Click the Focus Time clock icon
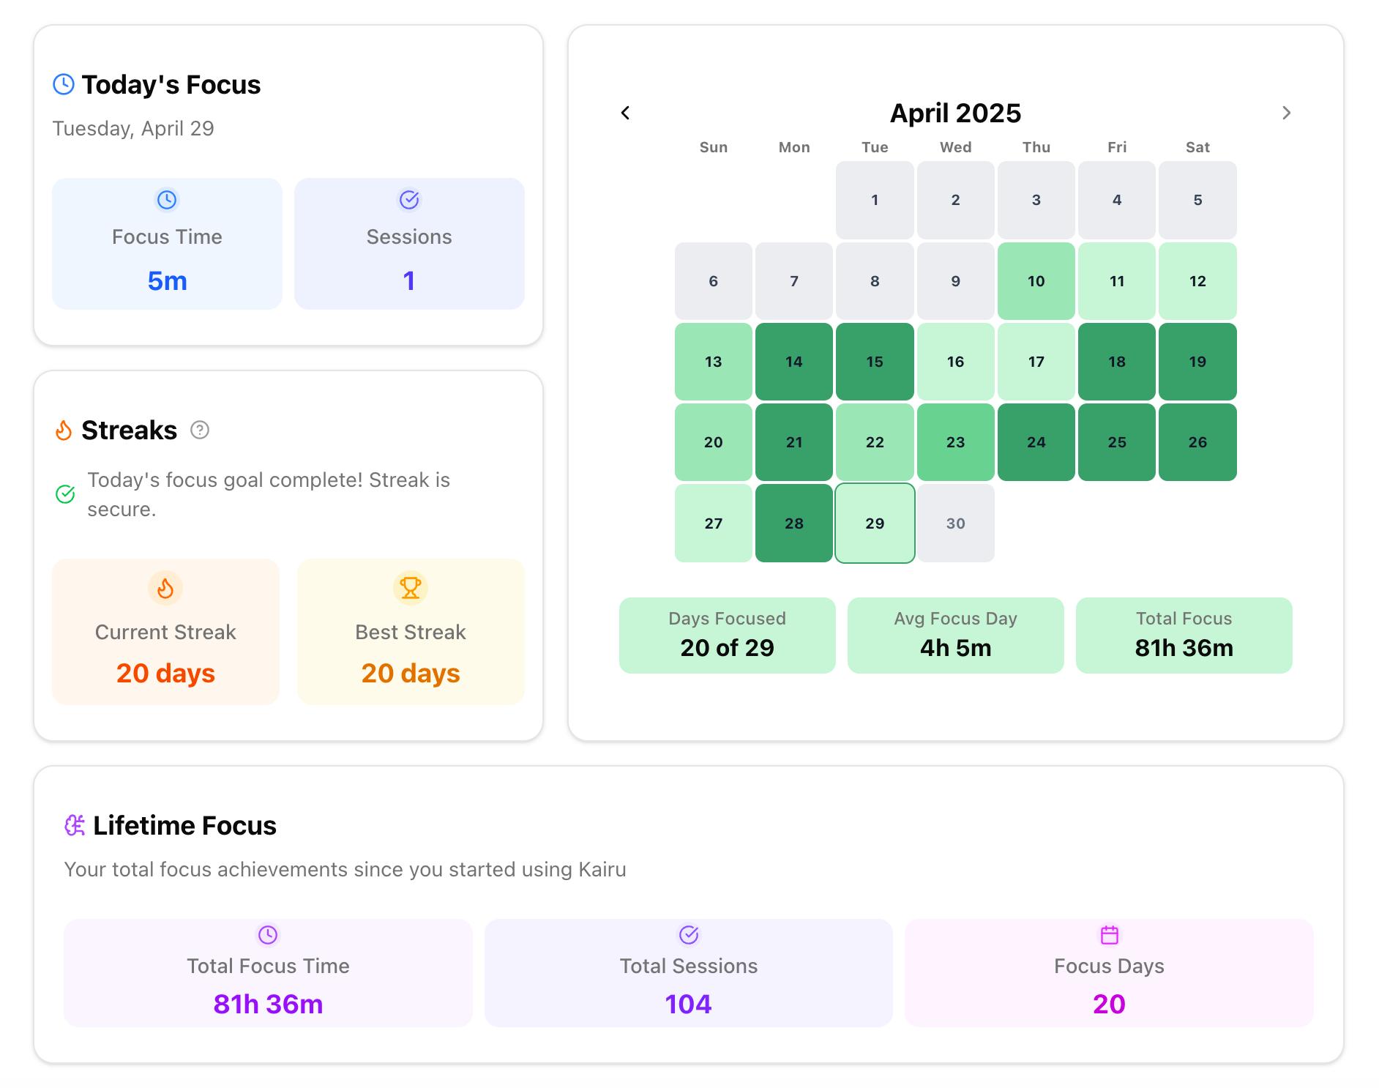The image size is (1379, 1088). (167, 200)
